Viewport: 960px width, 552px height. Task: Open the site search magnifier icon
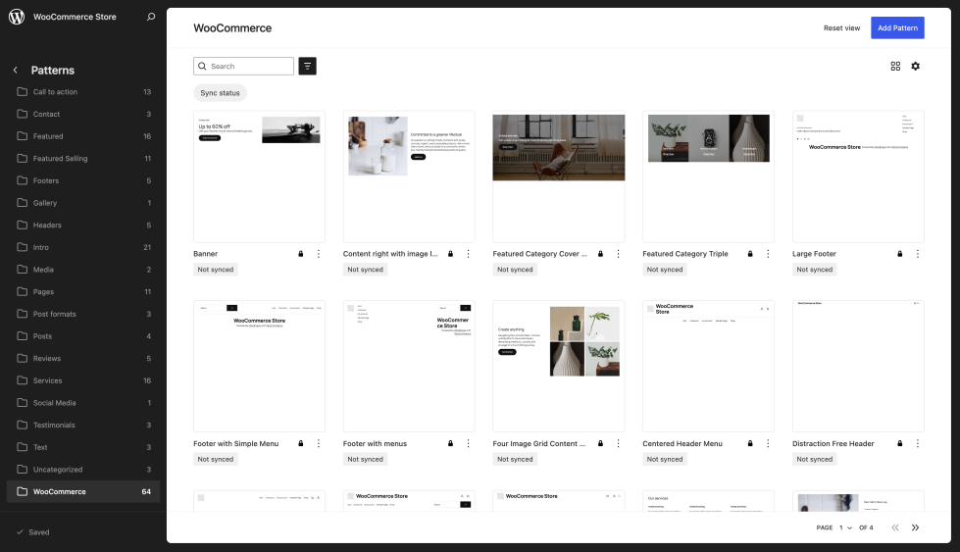click(151, 17)
